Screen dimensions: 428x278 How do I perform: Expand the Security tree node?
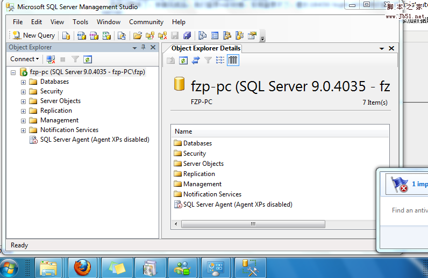23,92
